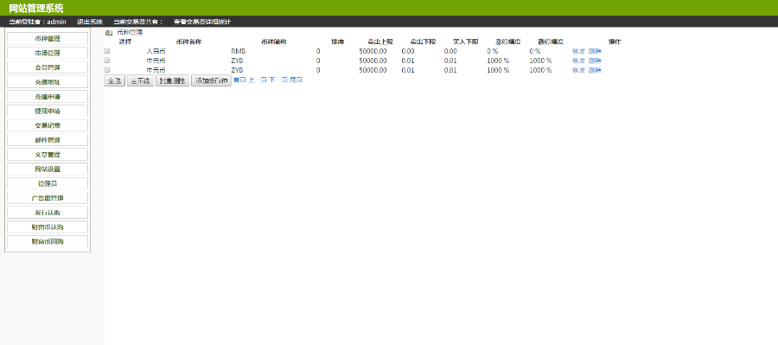The width and height of the screenshot is (778, 345).
Task: Click the 添加新币种 add currency button
Action: click(212, 81)
